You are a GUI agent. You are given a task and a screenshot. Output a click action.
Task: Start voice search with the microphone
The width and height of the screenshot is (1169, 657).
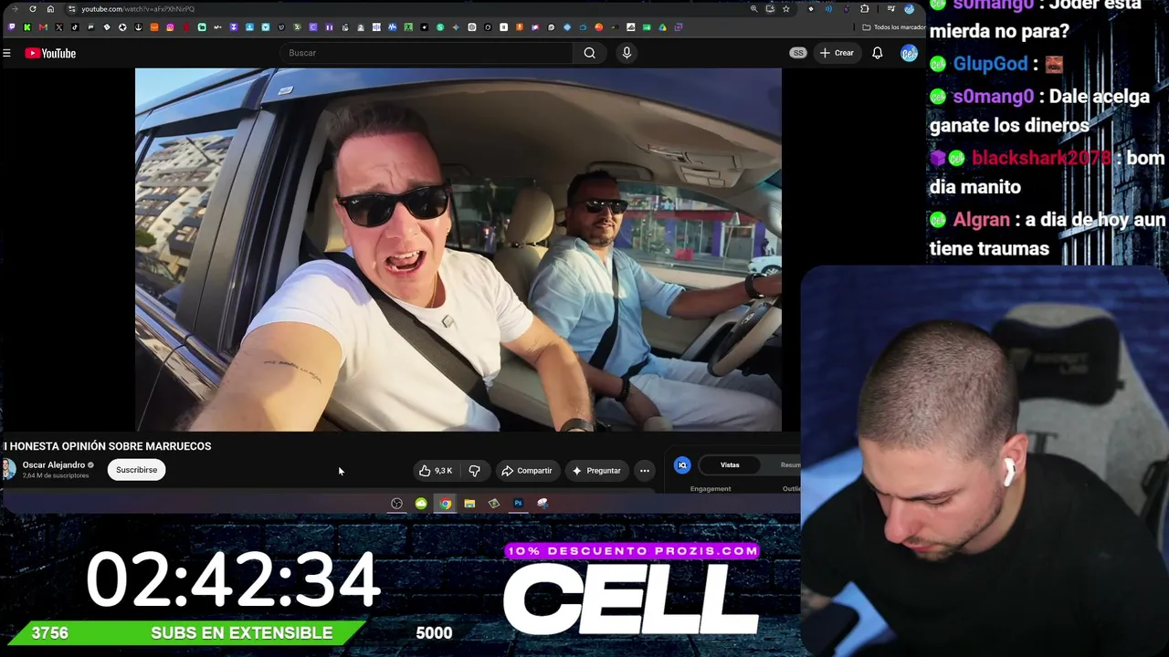(627, 53)
